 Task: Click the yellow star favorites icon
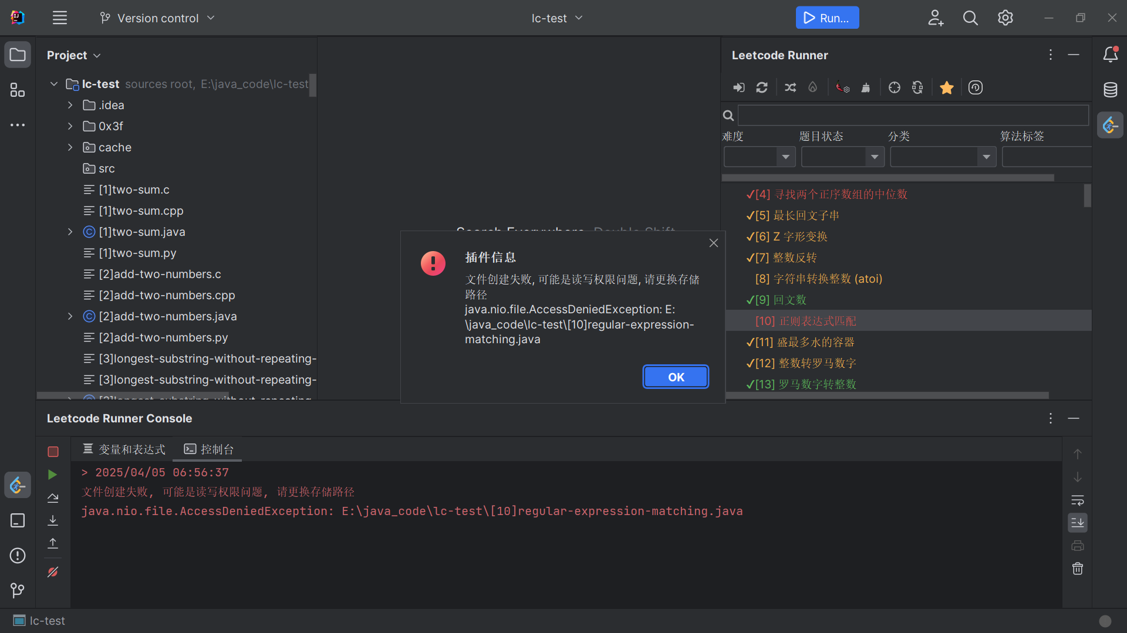click(x=946, y=87)
